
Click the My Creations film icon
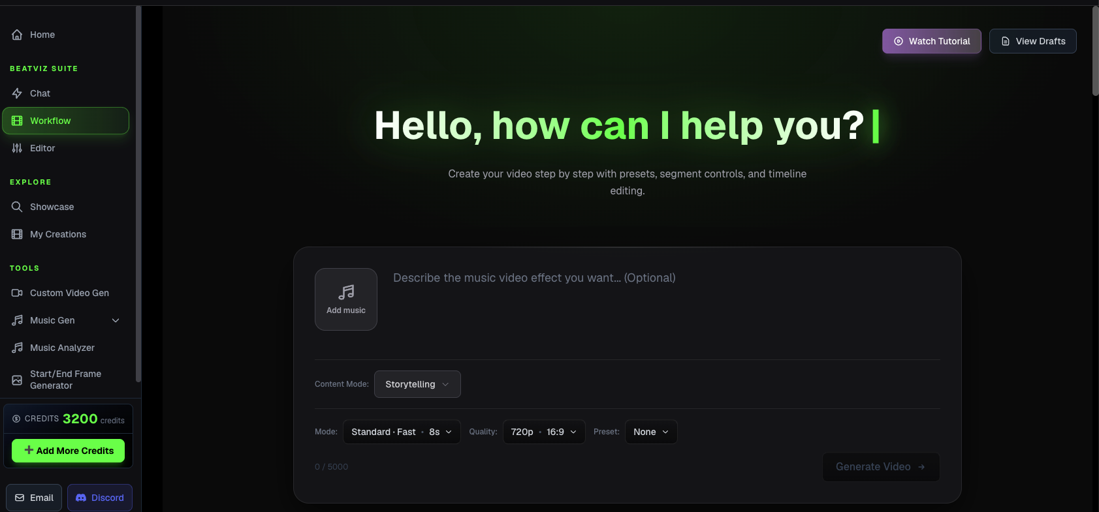pos(17,234)
